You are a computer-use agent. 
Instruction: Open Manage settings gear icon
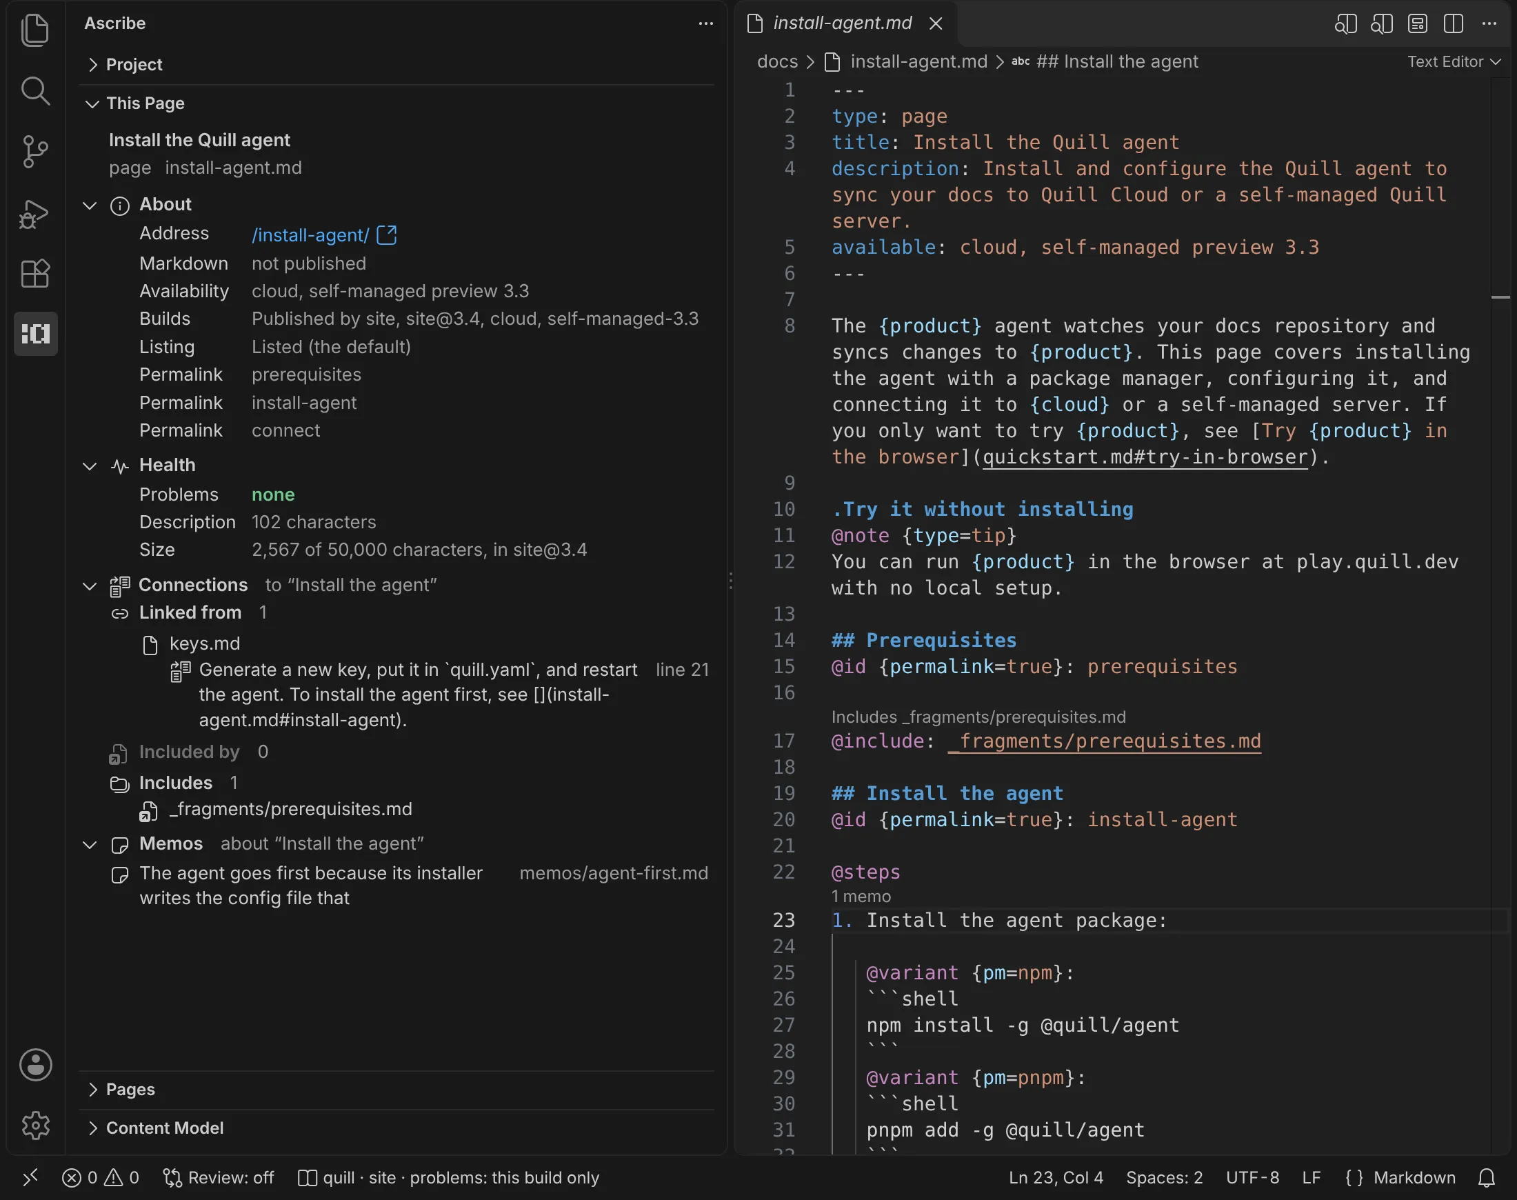35,1126
